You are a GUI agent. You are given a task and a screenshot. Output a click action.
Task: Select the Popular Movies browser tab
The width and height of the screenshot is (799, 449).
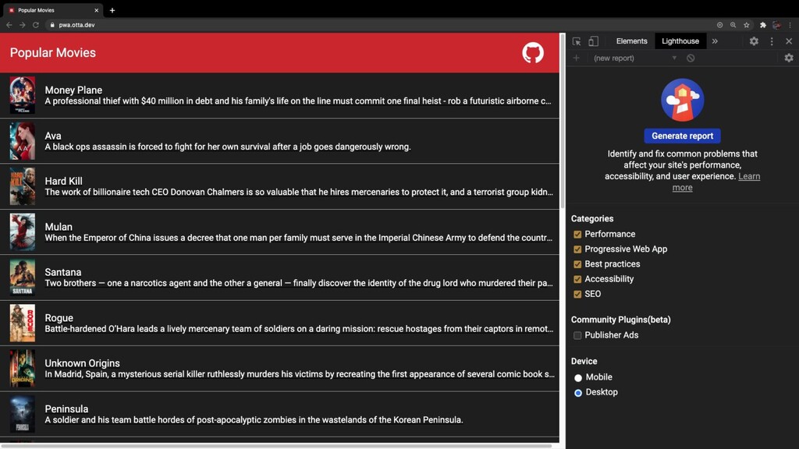pos(52,10)
